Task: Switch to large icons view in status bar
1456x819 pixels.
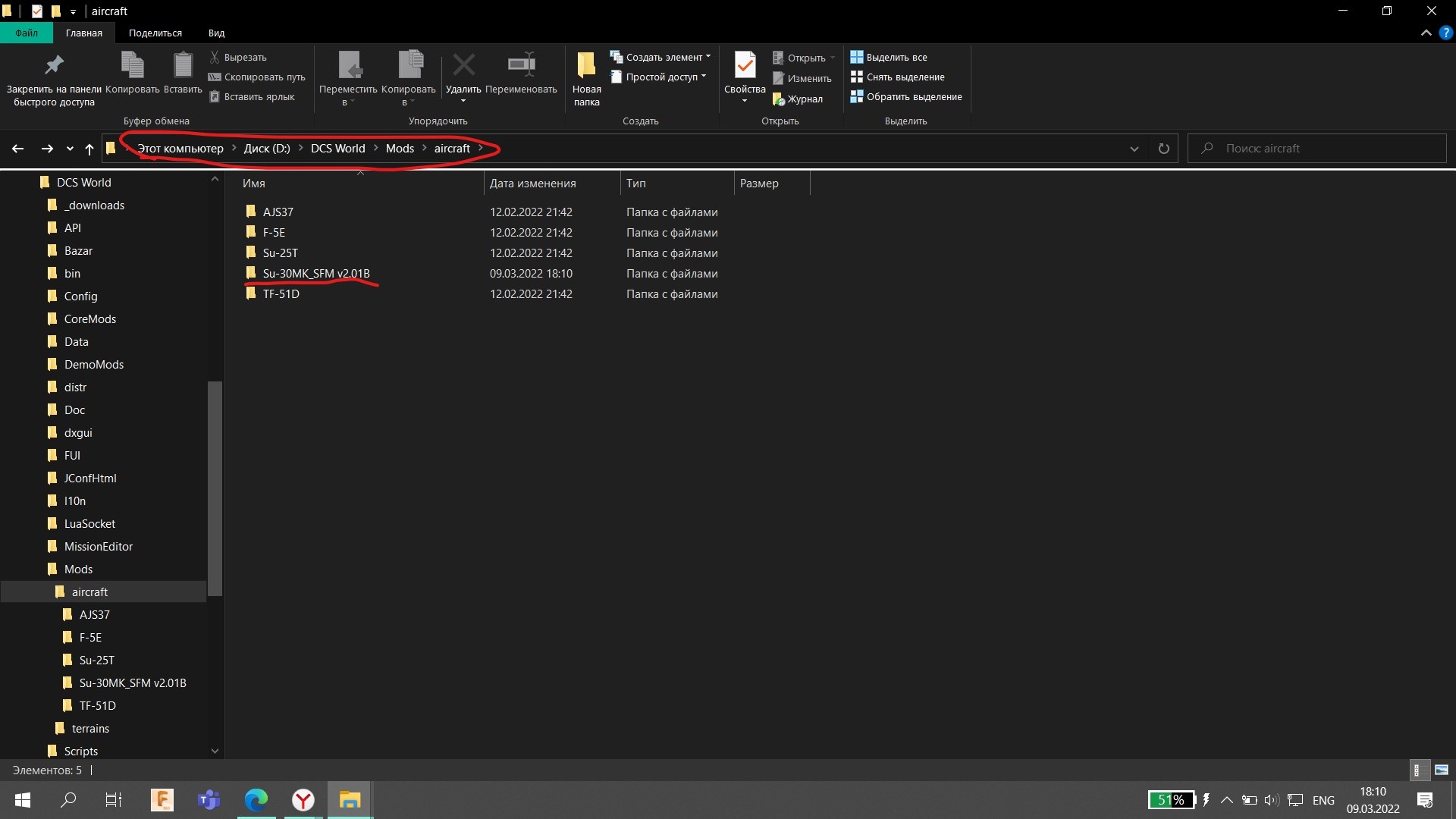Action: click(1442, 770)
